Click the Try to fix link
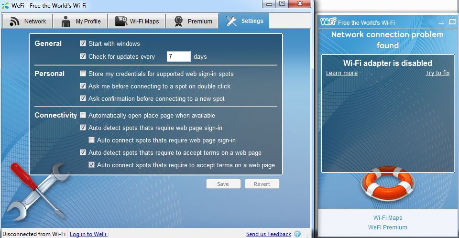 click(437, 73)
